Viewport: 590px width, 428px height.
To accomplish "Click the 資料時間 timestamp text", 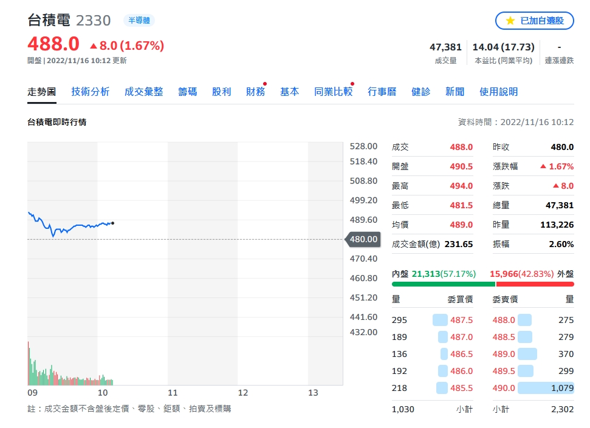I will coord(516,122).
